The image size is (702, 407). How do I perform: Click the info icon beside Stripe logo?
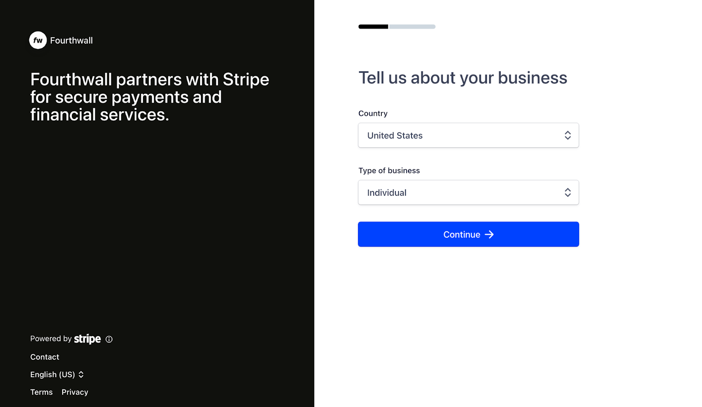point(109,339)
